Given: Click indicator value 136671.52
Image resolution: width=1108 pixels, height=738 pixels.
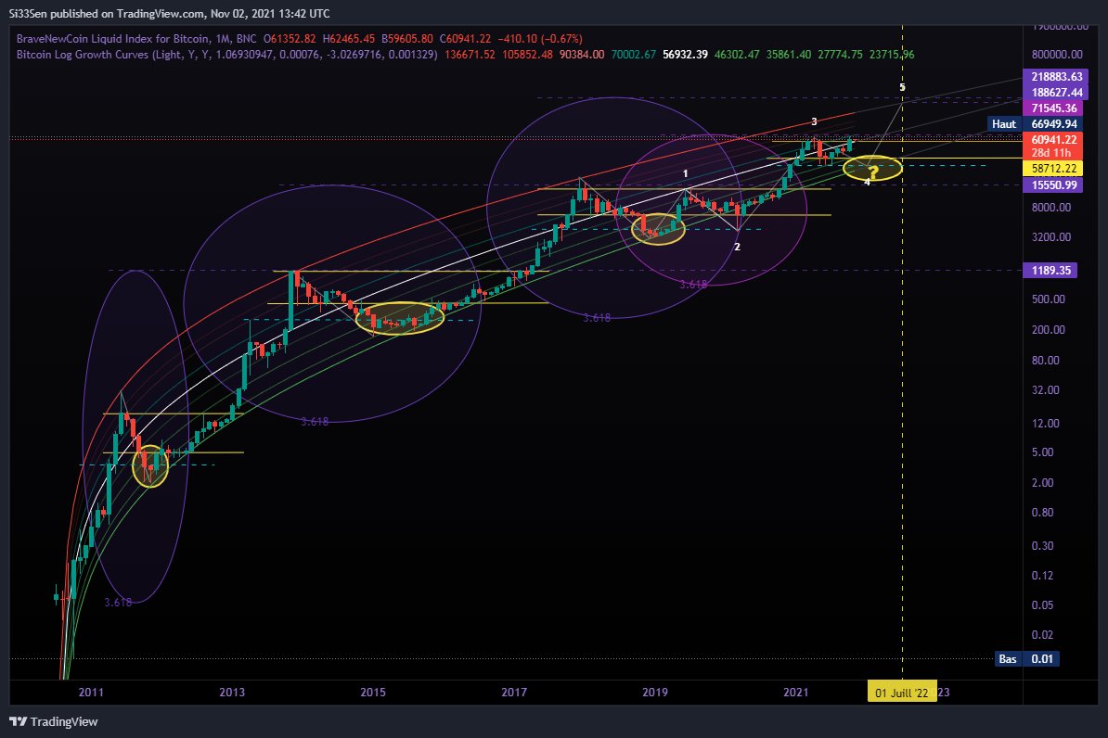Looking at the screenshot, I should pyautogui.click(x=470, y=55).
